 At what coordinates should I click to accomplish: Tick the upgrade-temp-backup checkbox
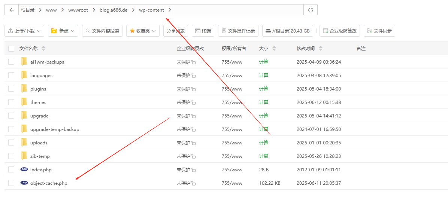click(11, 129)
